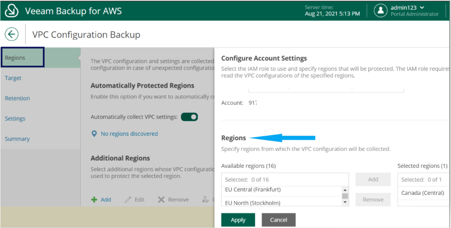Open the admin123 account dropdown
Image resolution: width=451 pixels, height=228 pixels.
pyautogui.click(x=407, y=7)
